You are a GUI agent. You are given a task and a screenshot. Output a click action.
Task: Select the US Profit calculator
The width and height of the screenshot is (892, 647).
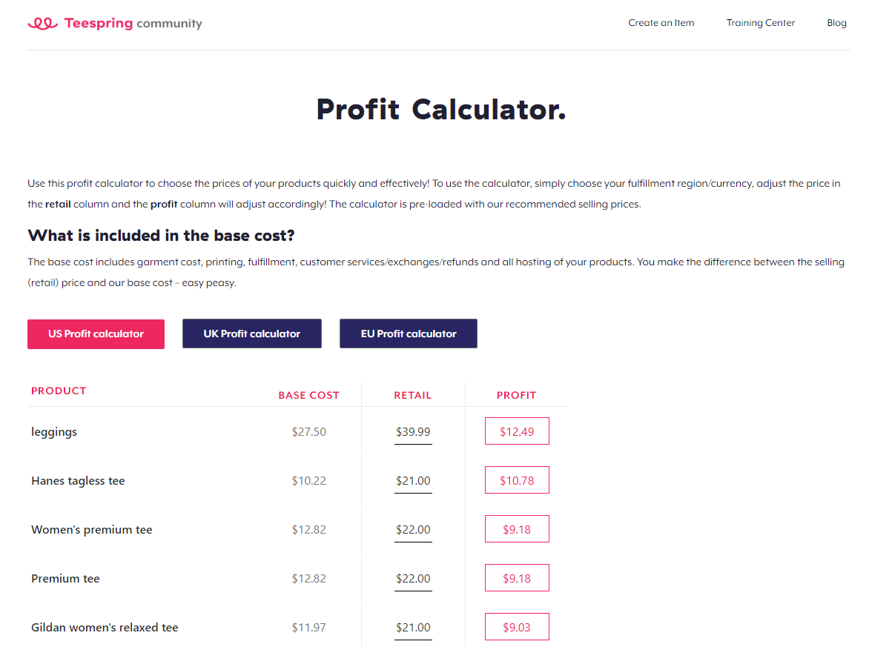coord(96,334)
